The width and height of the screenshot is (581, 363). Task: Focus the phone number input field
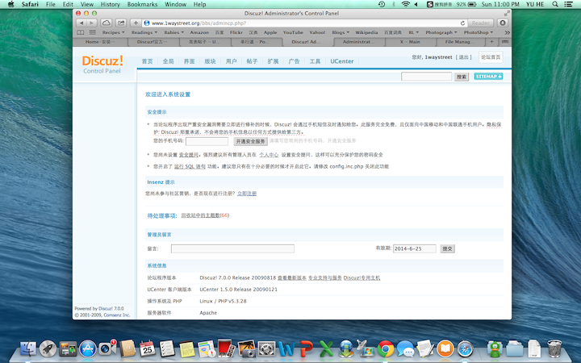point(207,141)
